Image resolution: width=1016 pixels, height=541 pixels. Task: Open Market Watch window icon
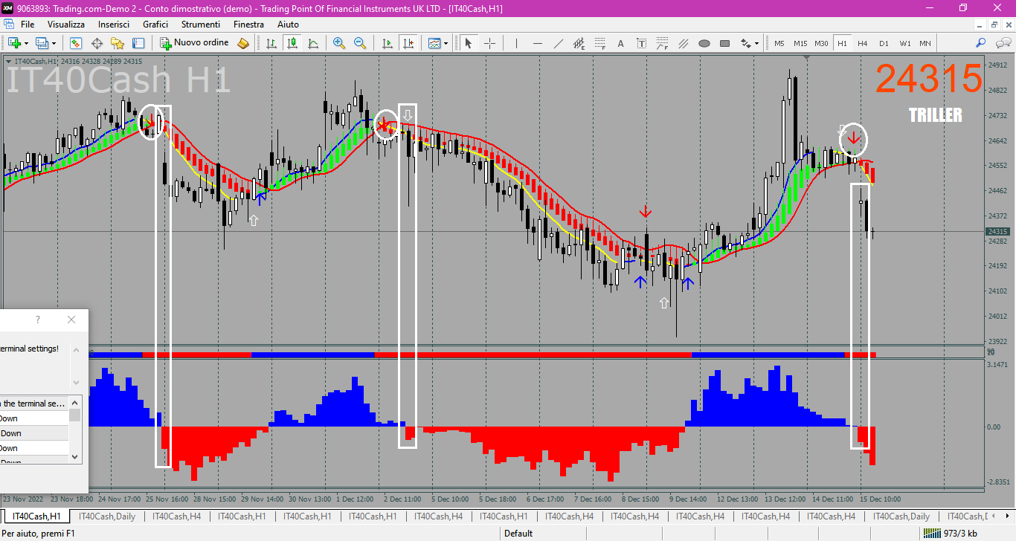[76, 43]
